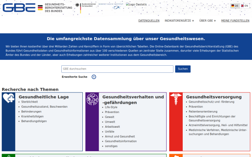Click the Recherche nach Themen heading
This screenshot has height=157, width=252.
point(30,90)
